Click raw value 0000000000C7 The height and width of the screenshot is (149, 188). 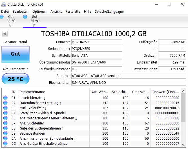click(167, 143)
